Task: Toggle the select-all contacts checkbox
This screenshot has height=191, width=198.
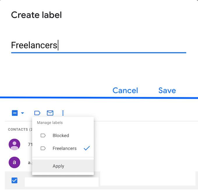Action: pyautogui.click(x=15, y=113)
